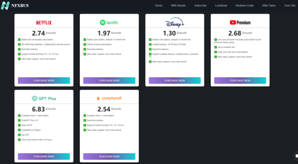The height and width of the screenshot is (164, 298).
Task: Click checkmark beside 4 people share 1 subscription
Action: pos(85,115)
